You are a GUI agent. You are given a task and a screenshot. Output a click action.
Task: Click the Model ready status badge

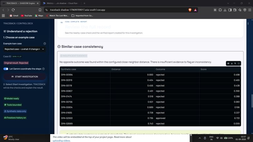point(12,98)
